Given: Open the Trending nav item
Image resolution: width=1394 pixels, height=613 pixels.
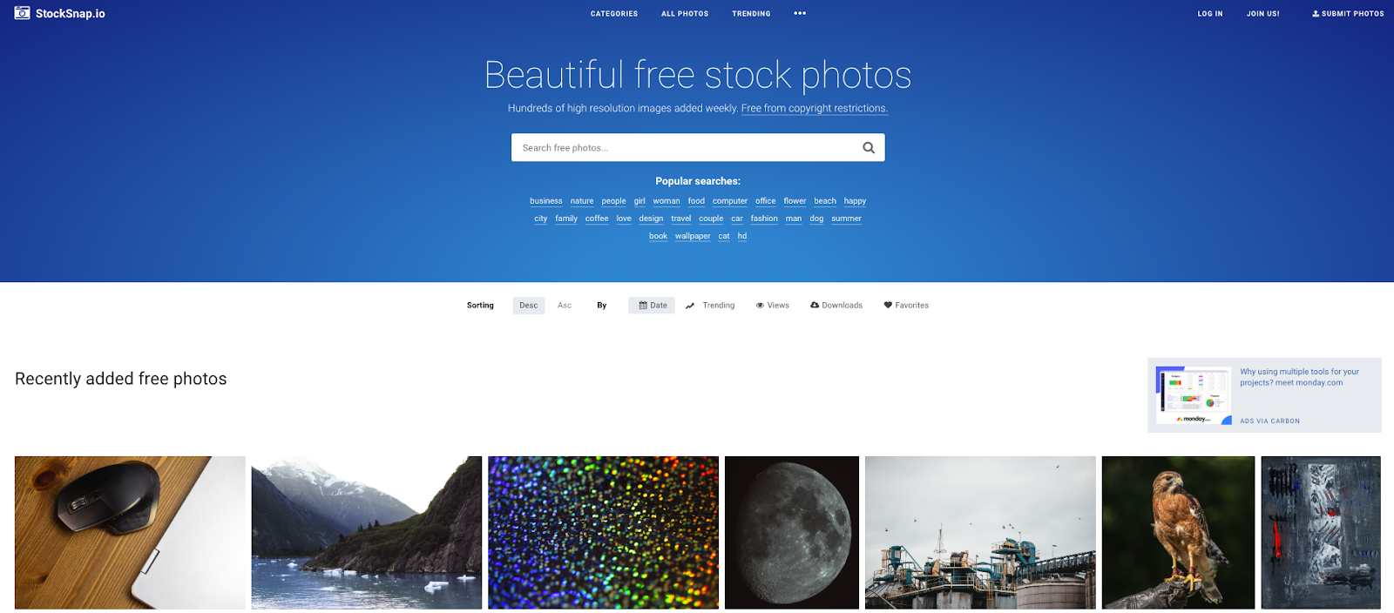Looking at the screenshot, I should (x=751, y=14).
